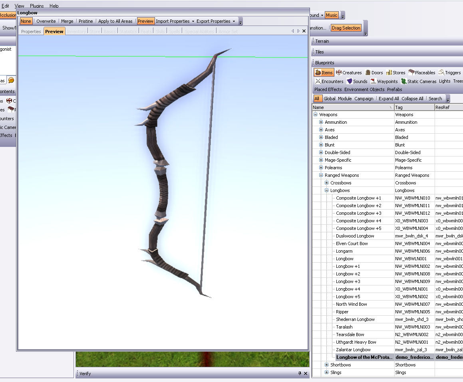Open Export Properties dropdown

(216, 21)
